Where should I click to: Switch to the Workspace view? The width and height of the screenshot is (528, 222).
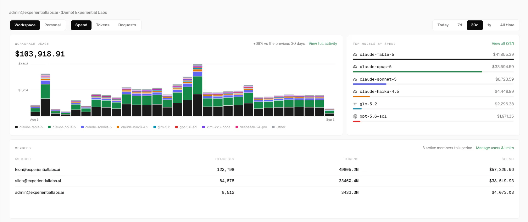coord(25,25)
